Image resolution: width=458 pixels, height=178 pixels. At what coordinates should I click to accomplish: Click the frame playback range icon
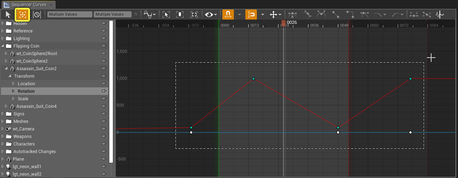180,14
